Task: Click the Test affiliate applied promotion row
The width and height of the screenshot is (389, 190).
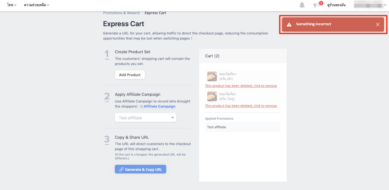Action: click(242, 127)
